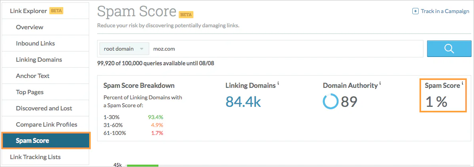Click the 84.4k linking domains value
474x167 pixels.
point(243,102)
